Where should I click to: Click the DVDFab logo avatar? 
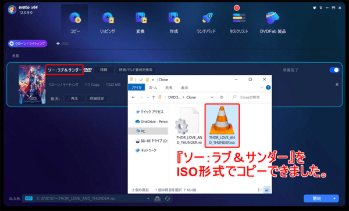point(12,10)
